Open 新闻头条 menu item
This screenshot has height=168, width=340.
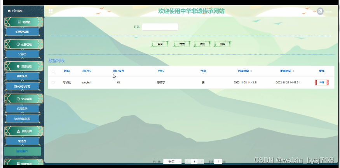[x=22, y=76]
